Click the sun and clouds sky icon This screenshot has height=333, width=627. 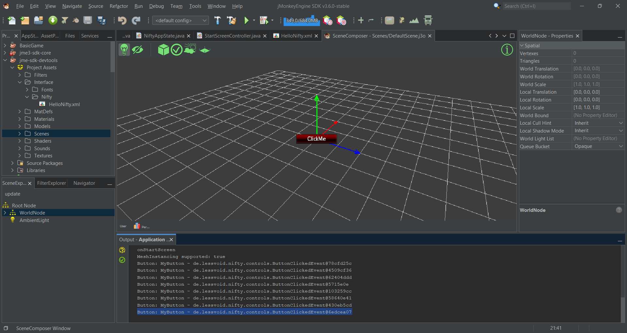coord(190,49)
